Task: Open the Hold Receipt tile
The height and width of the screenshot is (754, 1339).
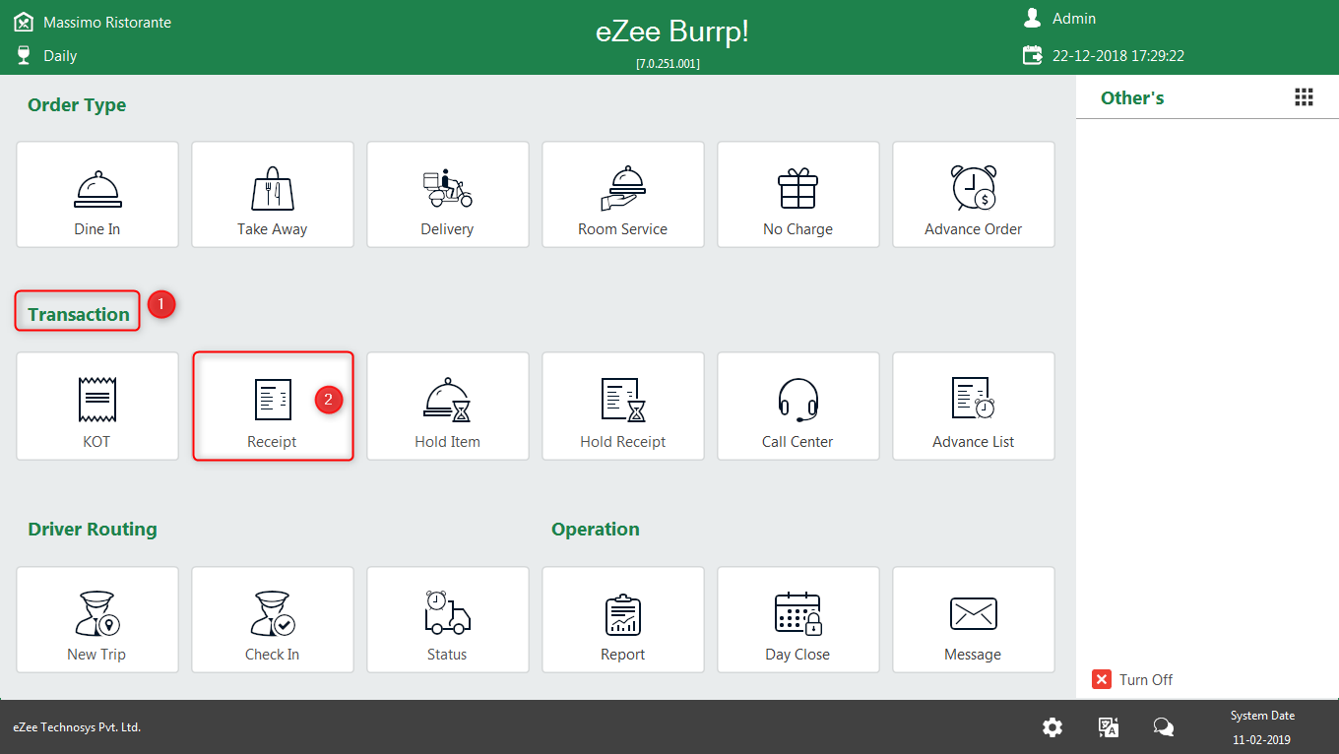Action: coord(623,407)
